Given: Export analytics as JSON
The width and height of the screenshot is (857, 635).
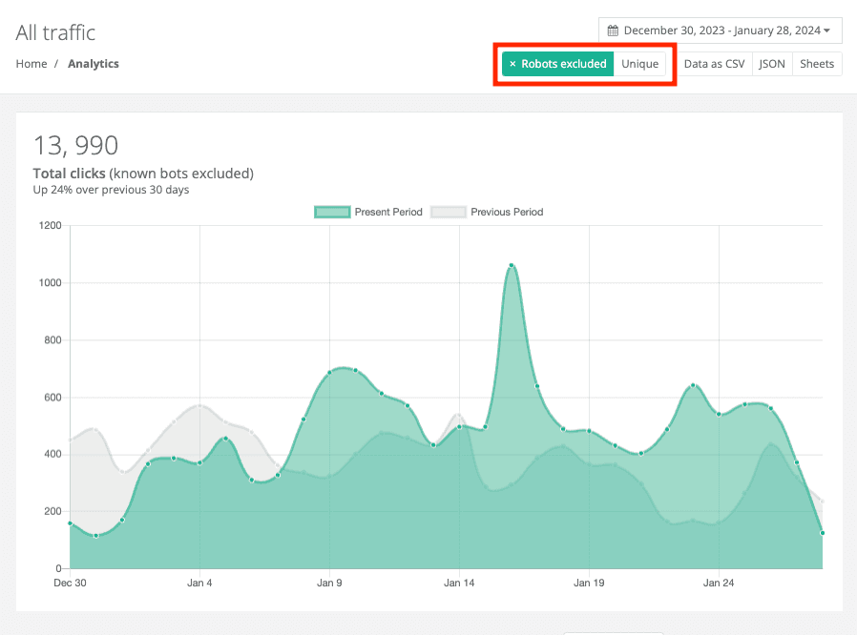Looking at the screenshot, I should 772,64.
